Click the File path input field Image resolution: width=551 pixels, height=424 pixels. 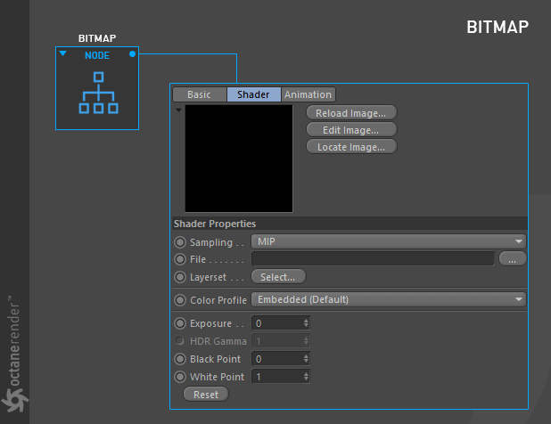pyautogui.click(x=374, y=258)
